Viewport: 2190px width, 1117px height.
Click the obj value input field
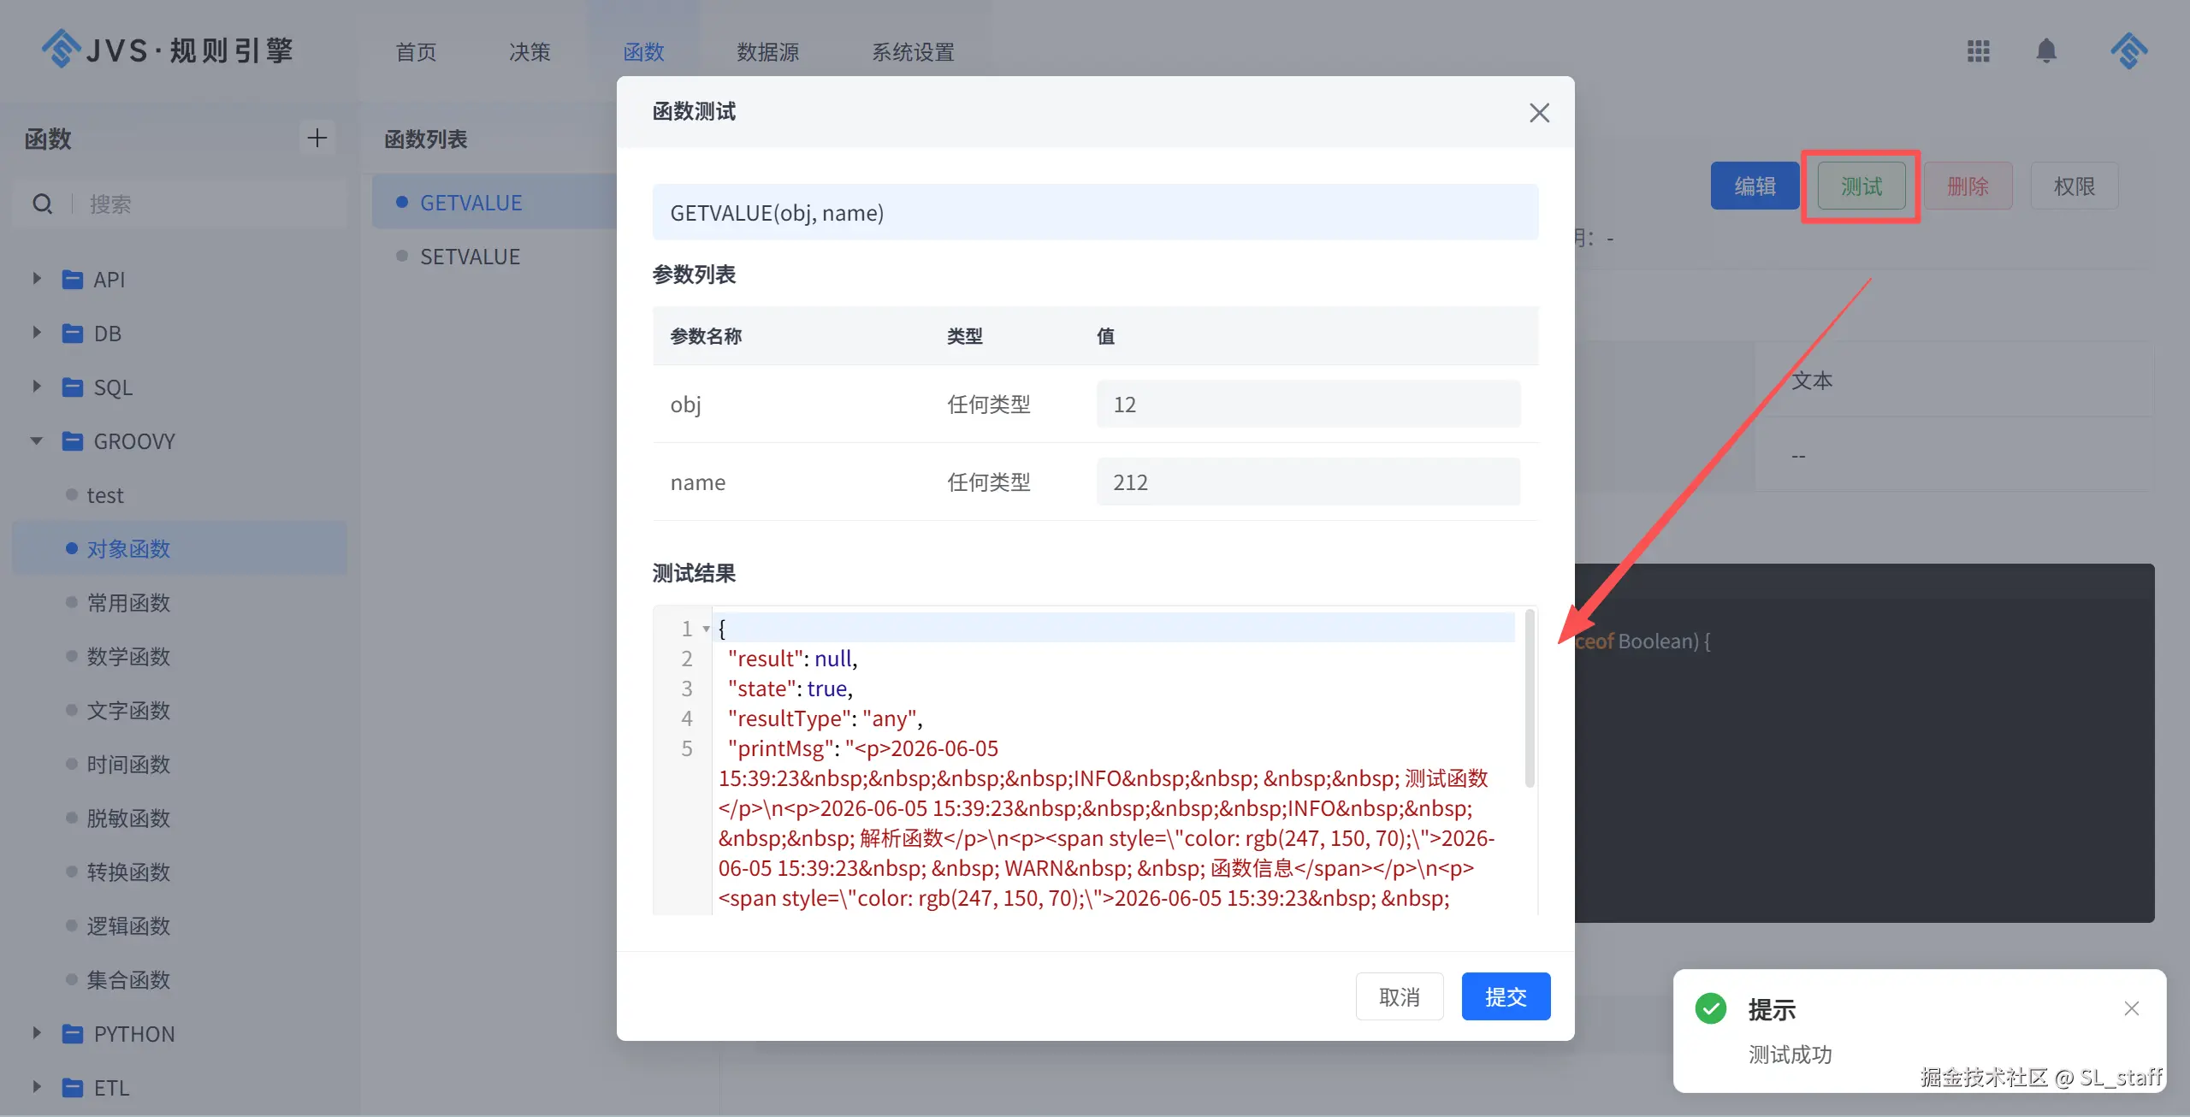point(1308,404)
